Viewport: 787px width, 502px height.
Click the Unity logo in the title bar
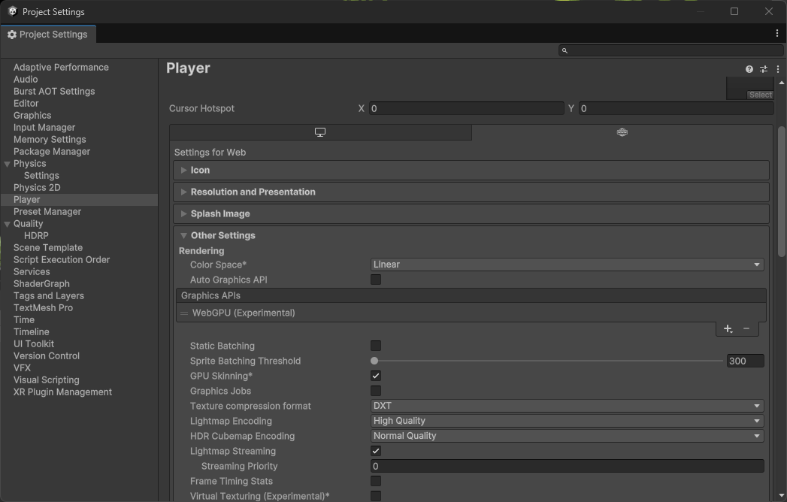(x=11, y=11)
